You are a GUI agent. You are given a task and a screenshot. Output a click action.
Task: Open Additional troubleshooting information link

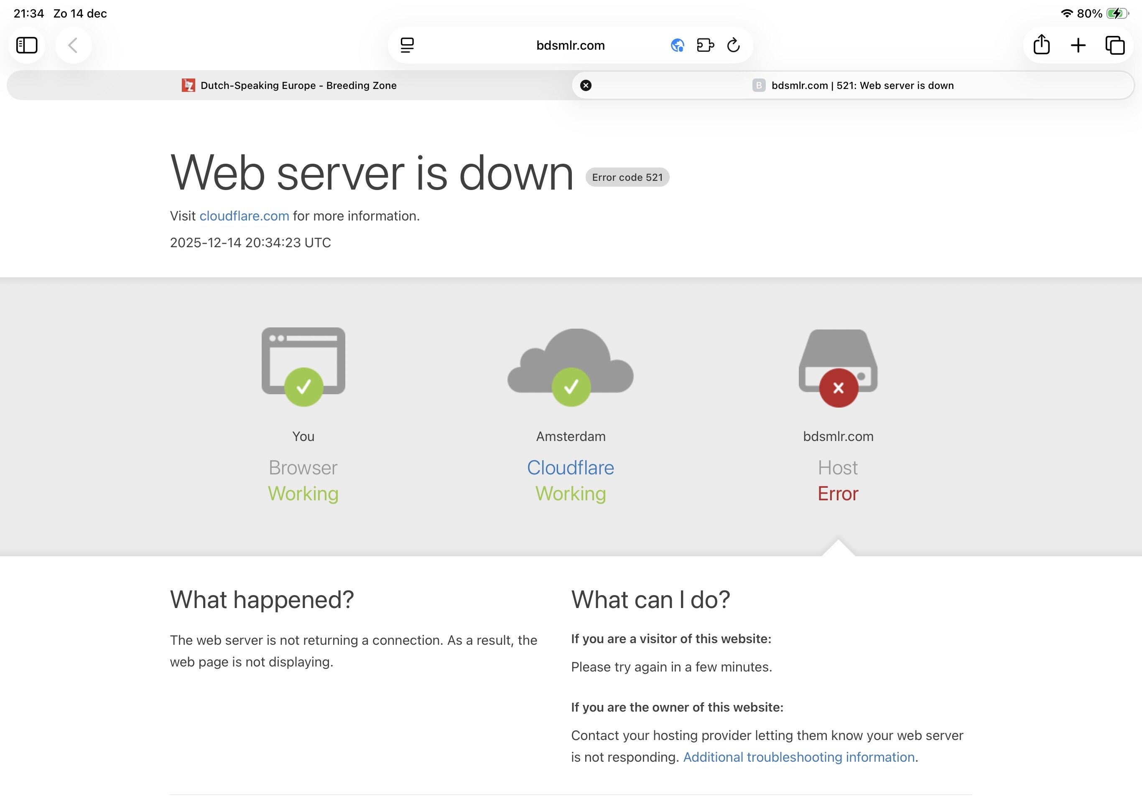coord(798,757)
